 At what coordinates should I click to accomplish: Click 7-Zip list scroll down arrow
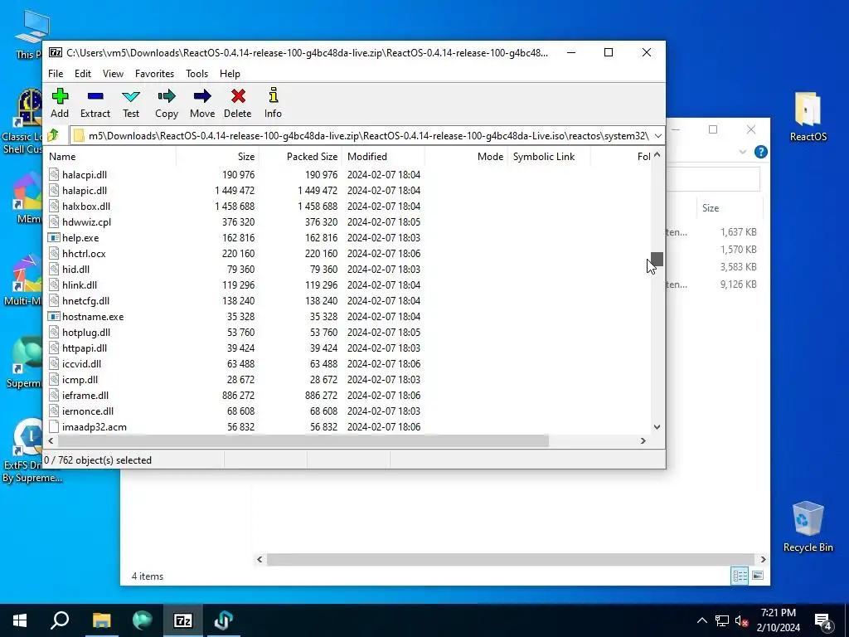657,427
